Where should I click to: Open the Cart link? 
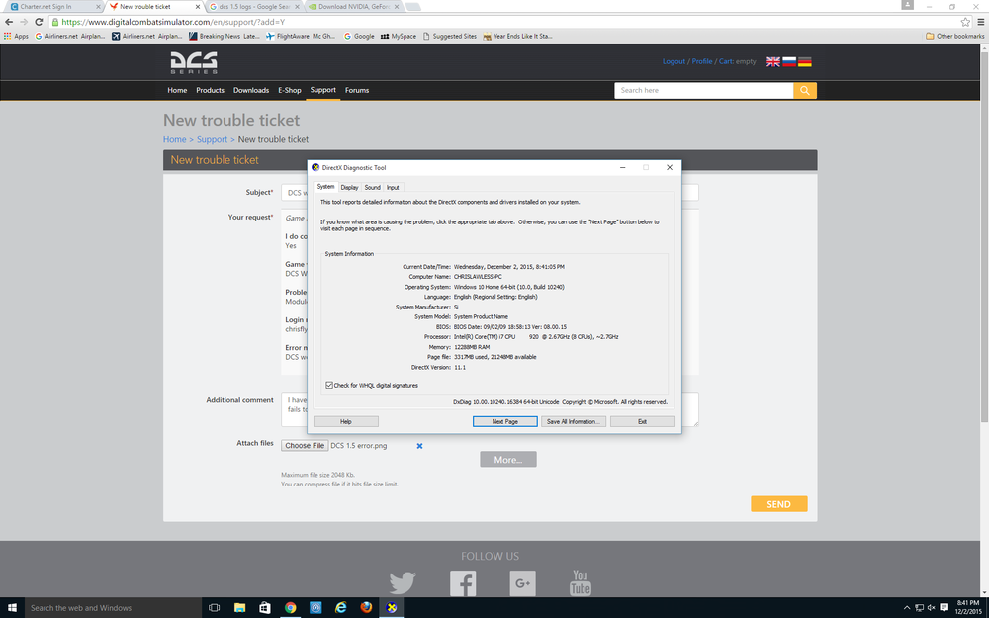725,61
